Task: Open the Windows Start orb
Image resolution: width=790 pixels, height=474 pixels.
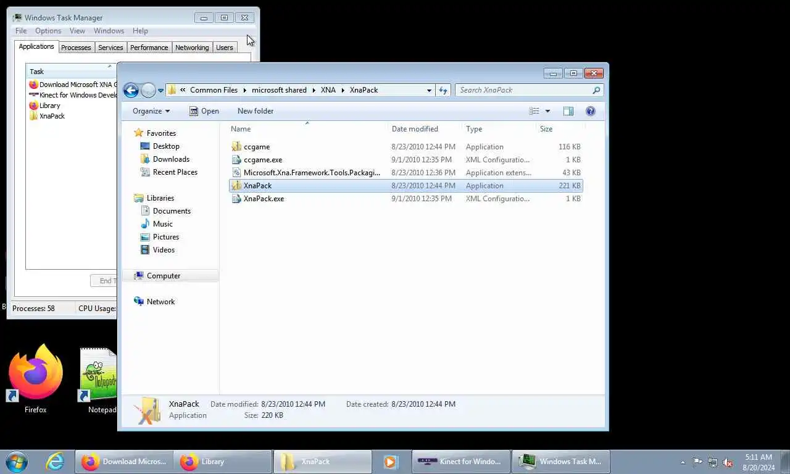Action: point(17,462)
